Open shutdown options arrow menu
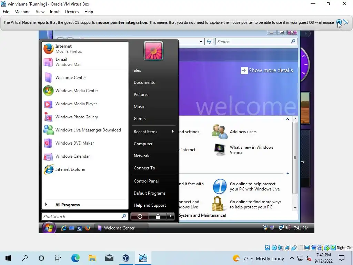Screen dimensions: 353x265 (170, 216)
